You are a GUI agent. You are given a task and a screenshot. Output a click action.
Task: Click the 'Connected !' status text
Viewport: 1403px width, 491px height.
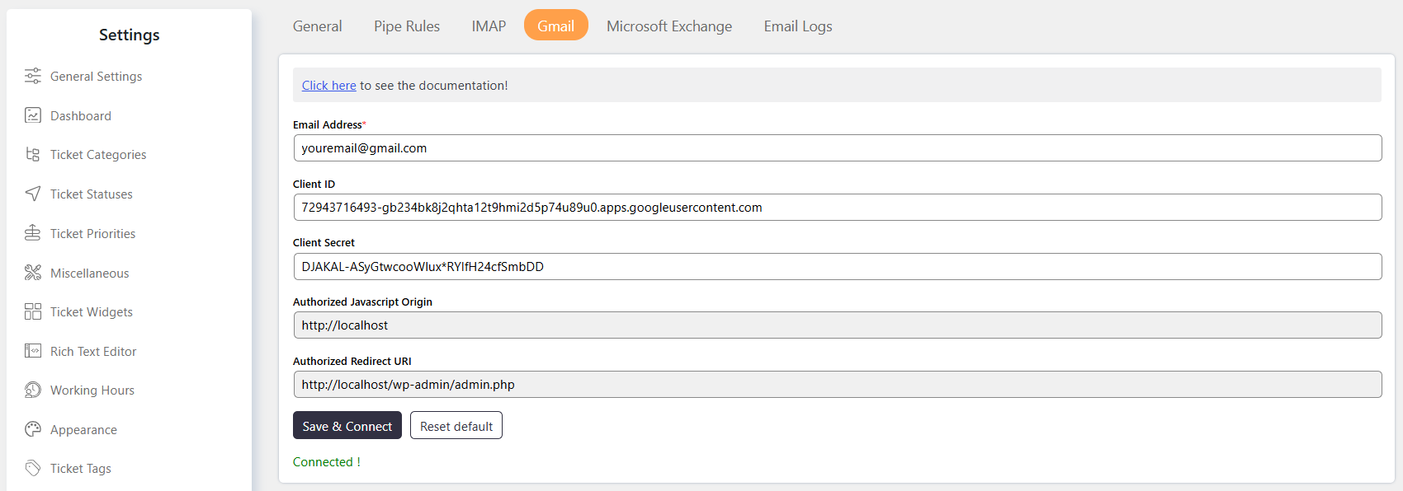tap(327, 462)
